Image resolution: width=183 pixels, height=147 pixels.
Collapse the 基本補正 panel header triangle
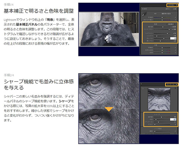[177, 5]
